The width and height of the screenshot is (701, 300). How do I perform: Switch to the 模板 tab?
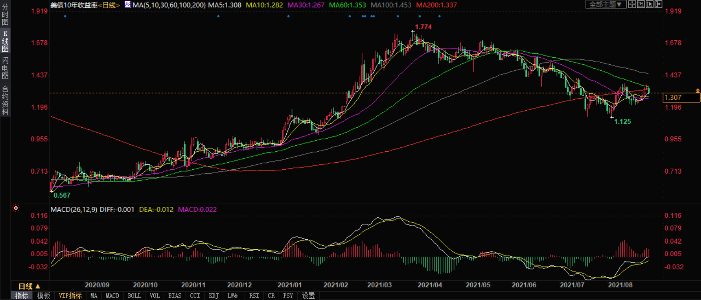click(43, 296)
